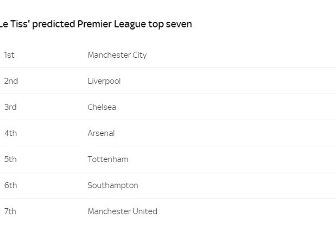Select the "5th" rank cell
The width and height of the screenshot is (336, 234).
[x=11, y=159]
